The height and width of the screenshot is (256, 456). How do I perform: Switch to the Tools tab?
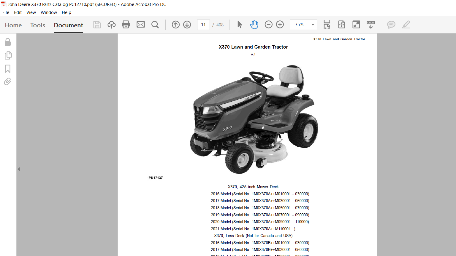(x=38, y=25)
